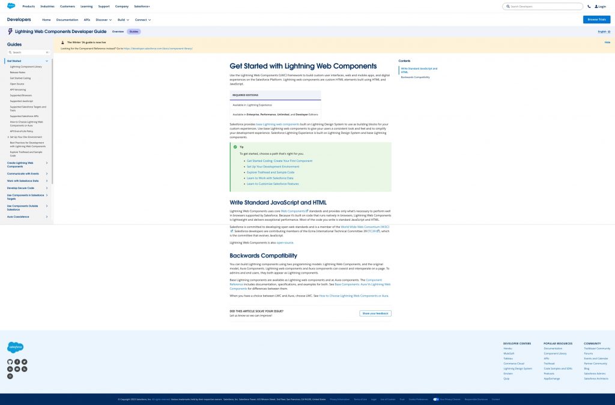Viewport: 615px width, 405px height.
Task: Click the Salesforce logo in the footer
Action: coord(15,347)
